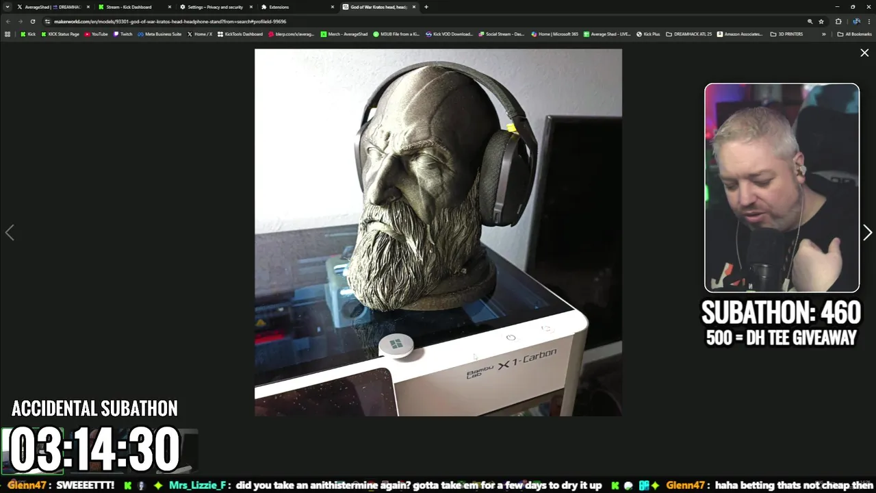Screen dimensions: 876x493
Task: Open the Merch - AverageShad bookmark
Action: (344, 34)
